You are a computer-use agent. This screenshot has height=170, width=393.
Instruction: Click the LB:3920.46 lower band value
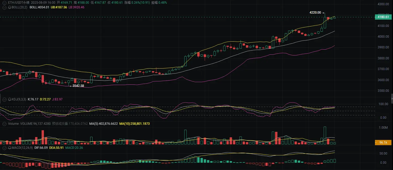click(76, 7)
